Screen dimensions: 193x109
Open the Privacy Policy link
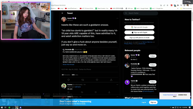[128, 44]
